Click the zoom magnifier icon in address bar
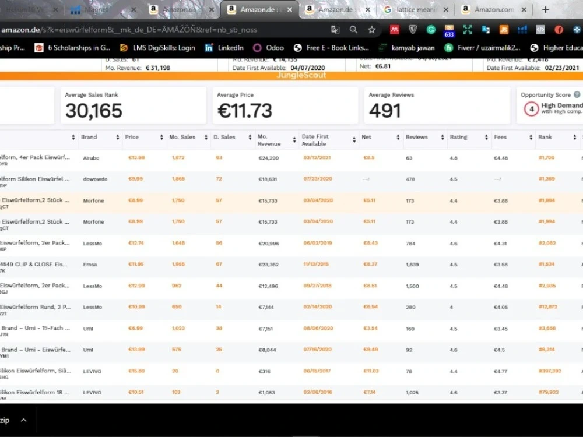583x437 pixels. click(x=353, y=30)
